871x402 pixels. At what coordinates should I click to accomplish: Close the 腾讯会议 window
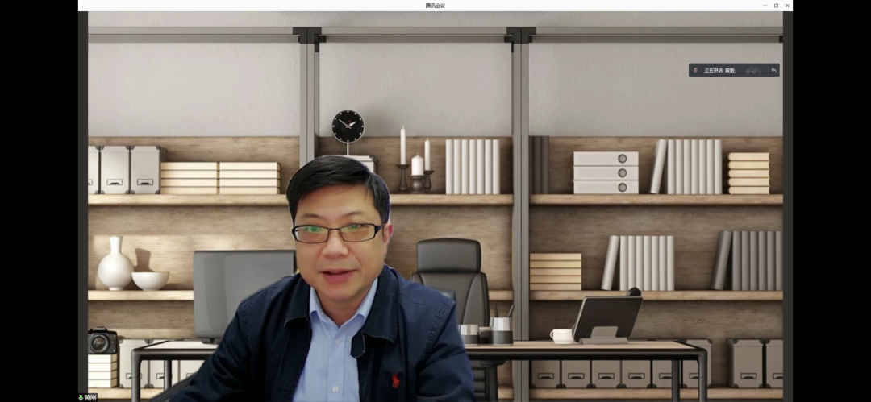[787, 6]
